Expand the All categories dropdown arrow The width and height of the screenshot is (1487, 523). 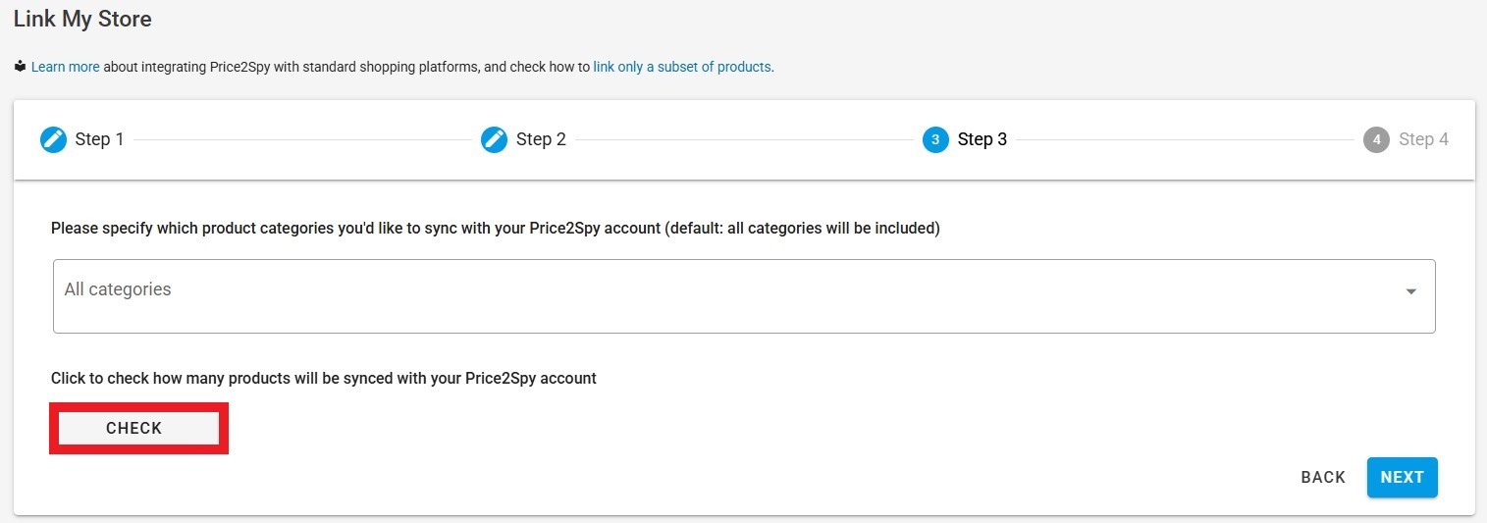point(1411,291)
